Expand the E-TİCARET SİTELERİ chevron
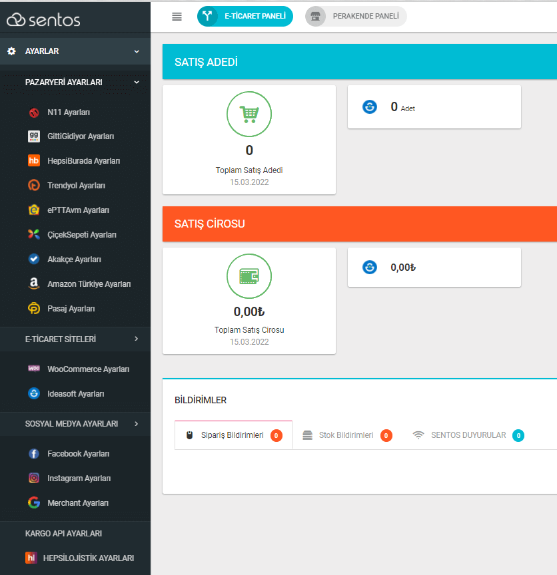This screenshot has width=557, height=575. 136,339
